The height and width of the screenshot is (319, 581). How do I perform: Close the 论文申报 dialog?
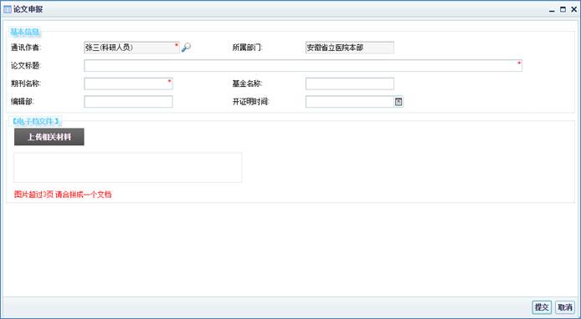coord(573,10)
